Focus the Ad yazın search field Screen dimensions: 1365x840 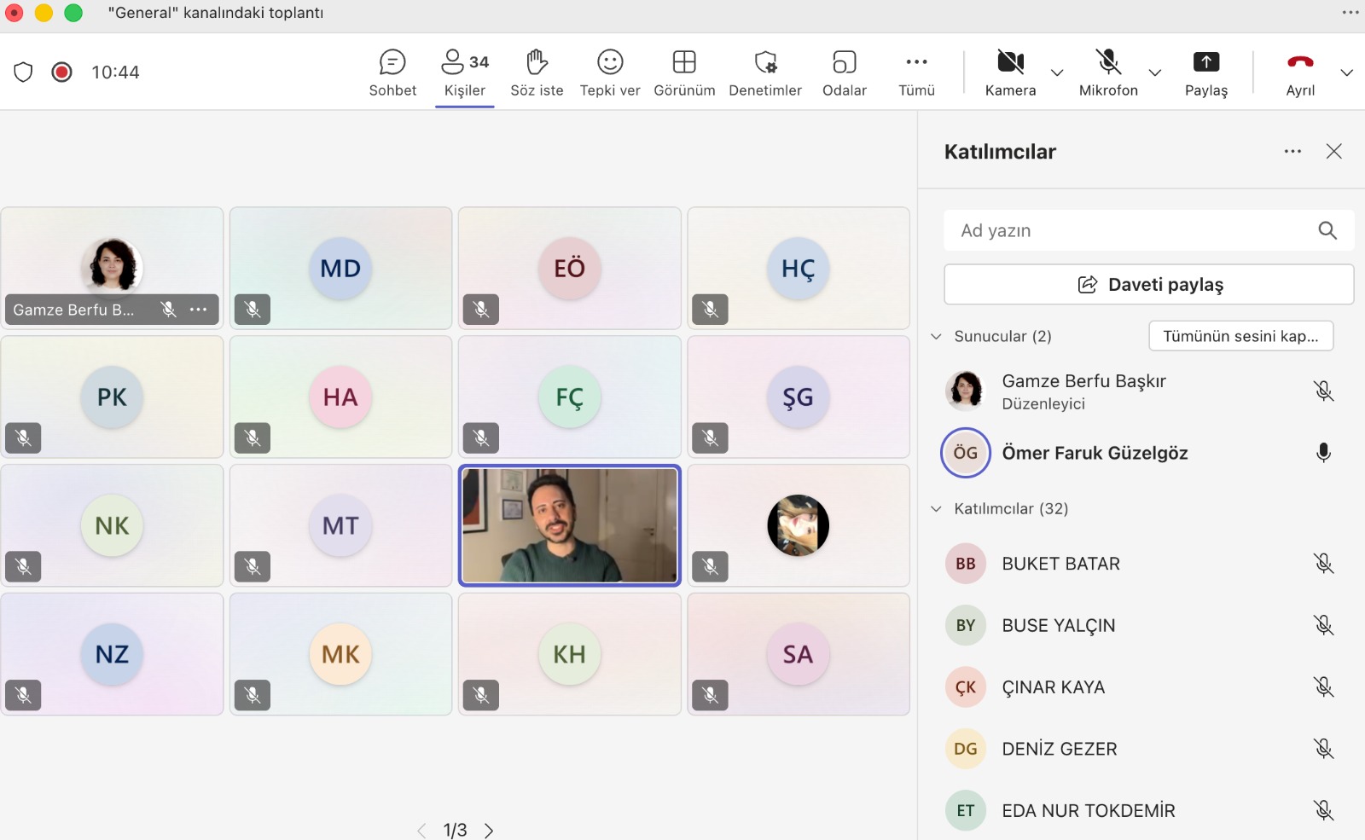coord(1148,230)
